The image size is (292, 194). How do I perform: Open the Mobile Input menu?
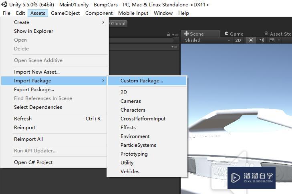[x=133, y=13]
